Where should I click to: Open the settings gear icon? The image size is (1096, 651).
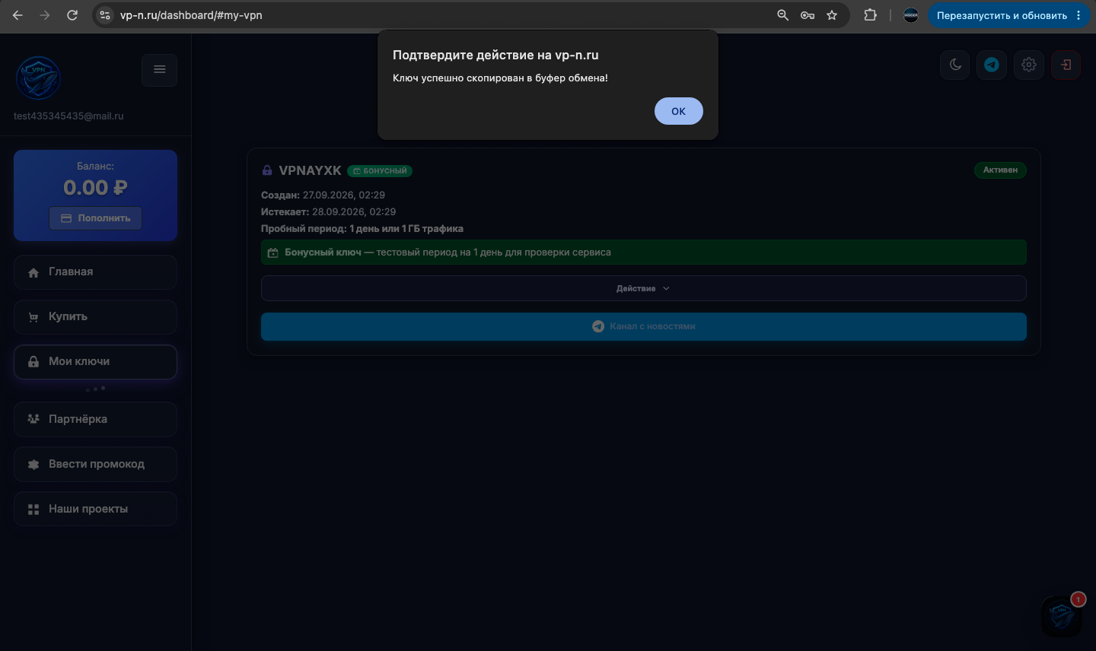pyautogui.click(x=1029, y=65)
